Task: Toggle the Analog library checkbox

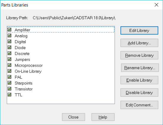Action: coord(9,36)
